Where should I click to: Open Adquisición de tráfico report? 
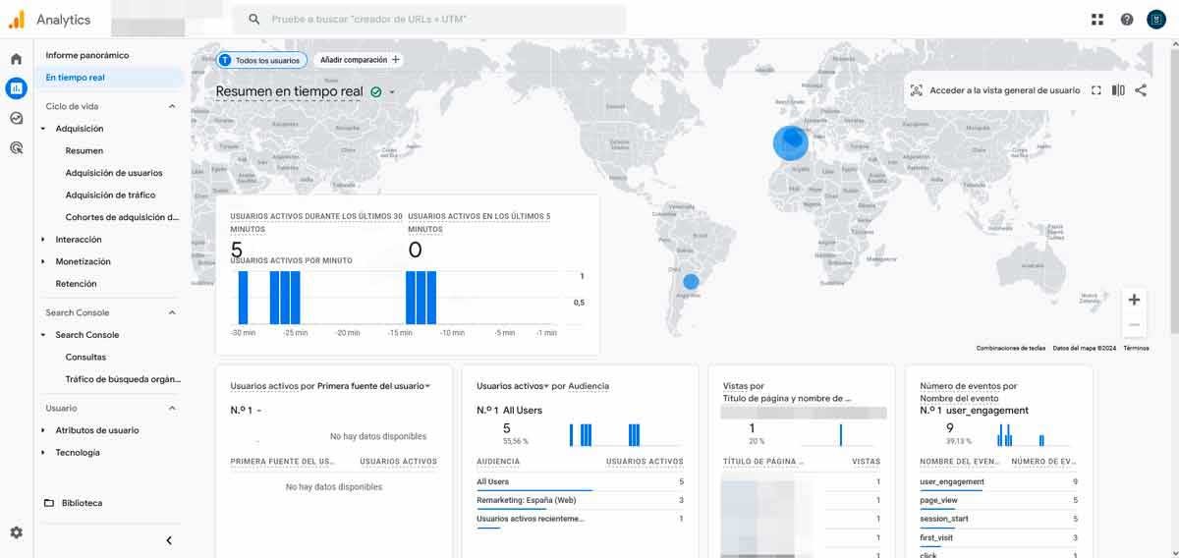pos(110,195)
